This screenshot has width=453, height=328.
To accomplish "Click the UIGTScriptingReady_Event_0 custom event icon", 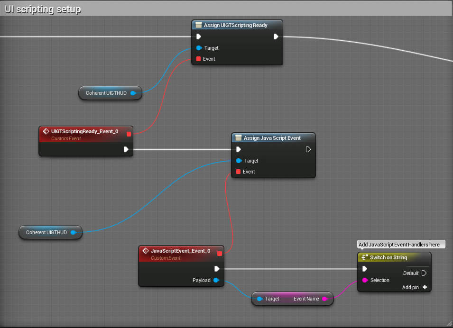I will [46, 131].
